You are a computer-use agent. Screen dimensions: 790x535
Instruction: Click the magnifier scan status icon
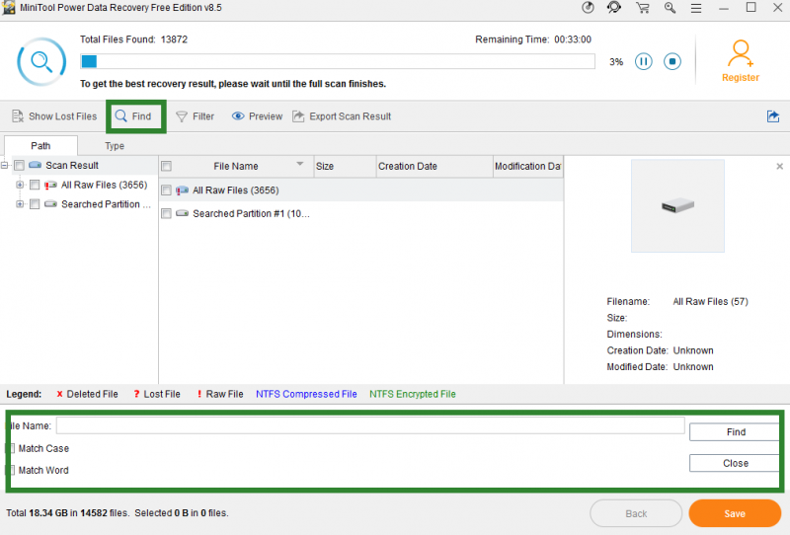pyautogui.click(x=41, y=61)
